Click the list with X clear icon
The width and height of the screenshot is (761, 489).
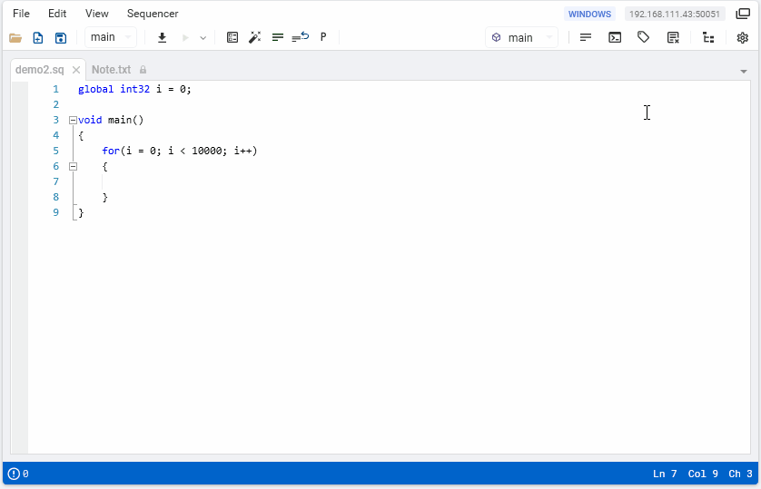pos(673,37)
